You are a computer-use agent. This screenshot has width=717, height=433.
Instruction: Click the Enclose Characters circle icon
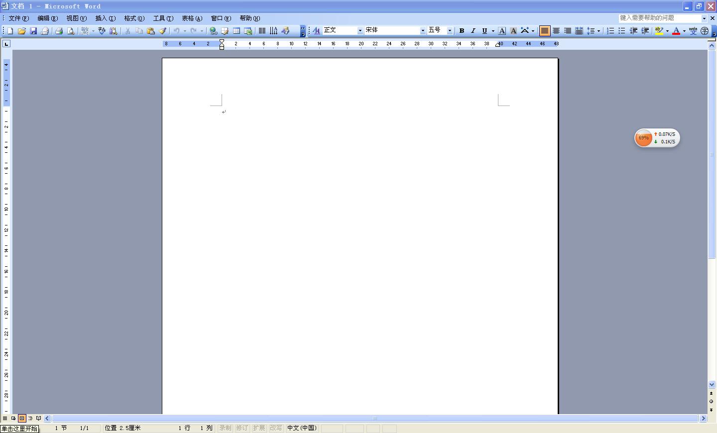click(x=704, y=31)
